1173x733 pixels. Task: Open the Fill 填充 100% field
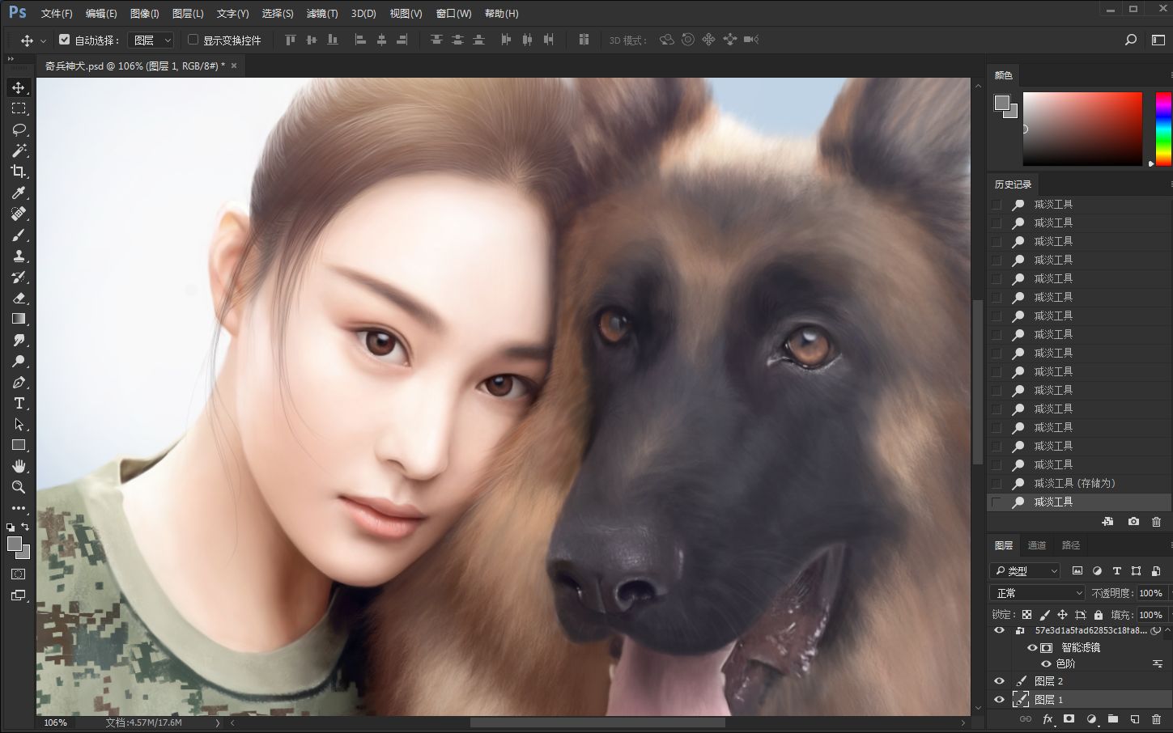pyautogui.click(x=1150, y=615)
